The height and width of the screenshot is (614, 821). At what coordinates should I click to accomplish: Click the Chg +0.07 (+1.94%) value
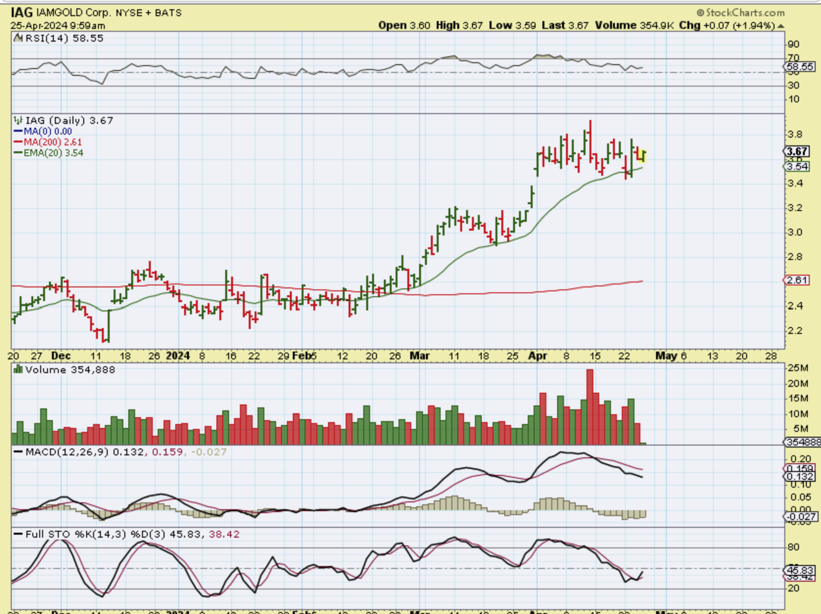click(x=727, y=25)
